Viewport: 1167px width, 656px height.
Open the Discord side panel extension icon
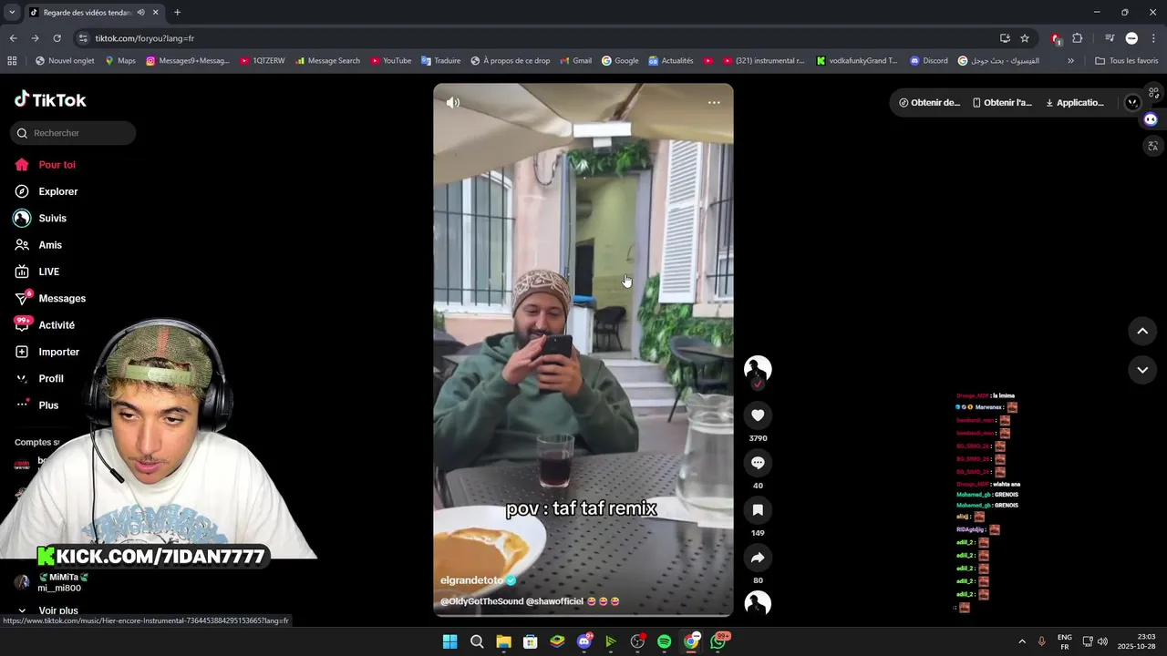click(1151, 119)
